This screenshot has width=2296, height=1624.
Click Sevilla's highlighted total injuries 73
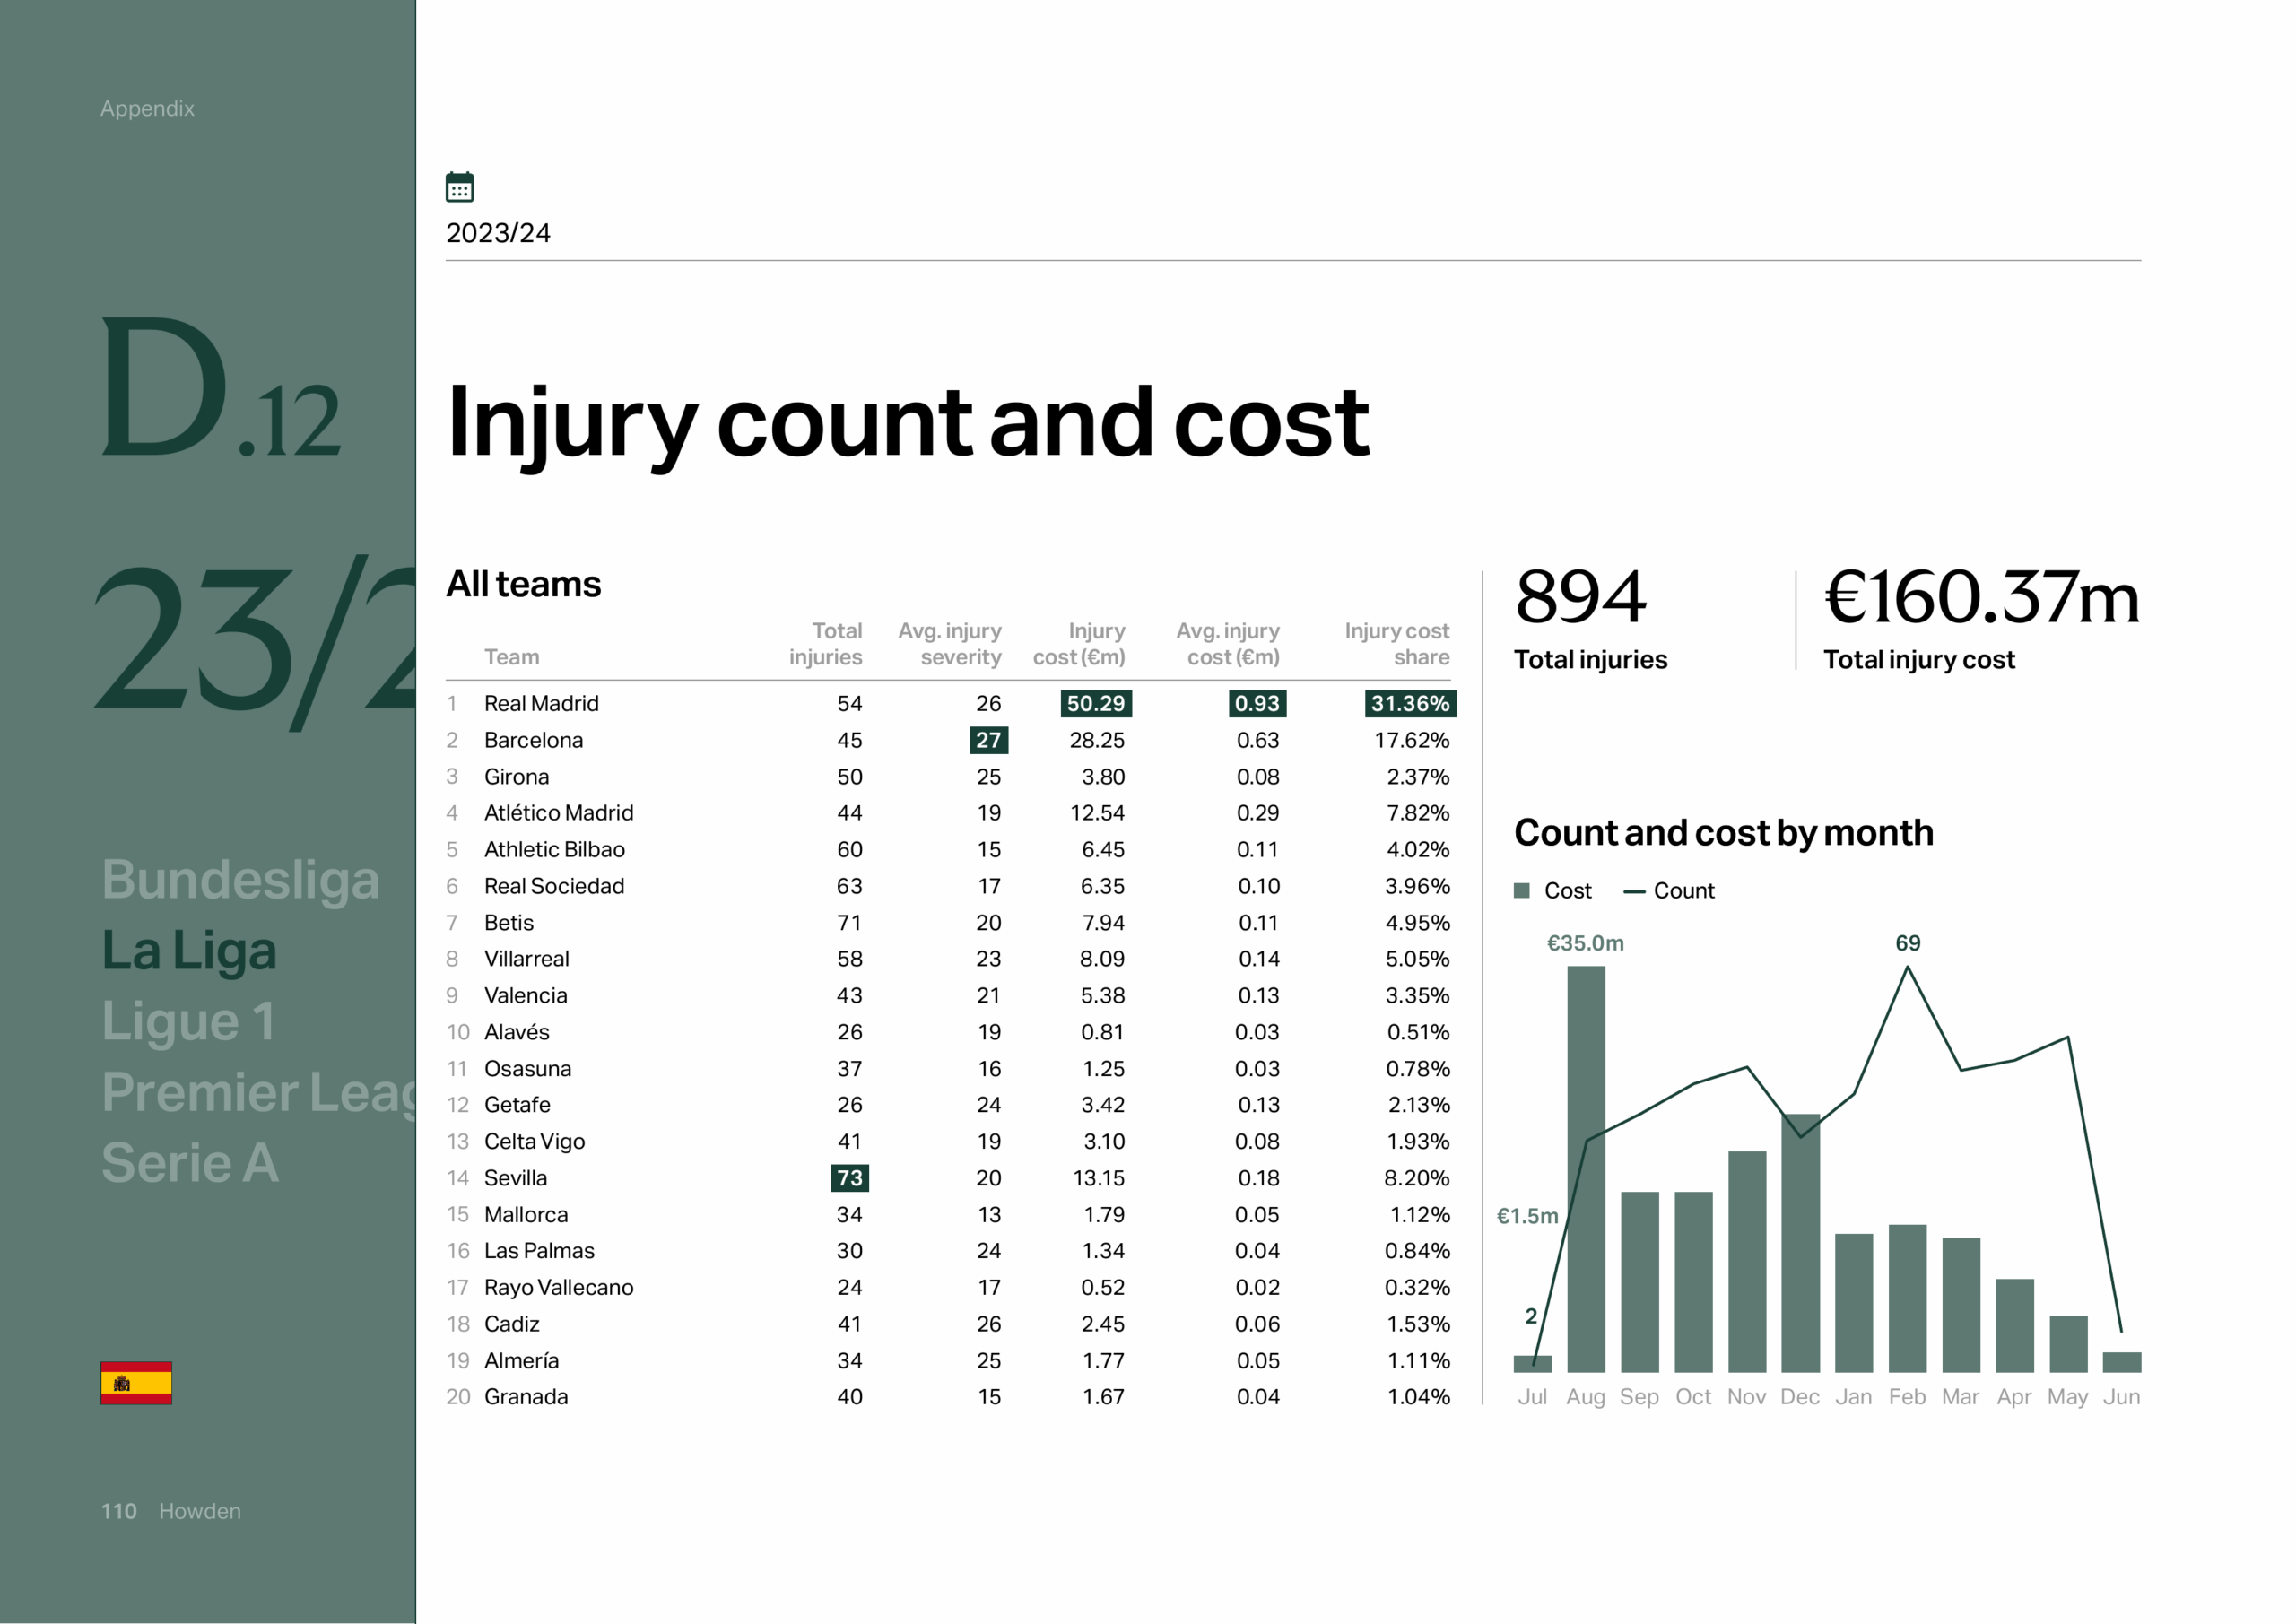click(x=849, y=1178)
